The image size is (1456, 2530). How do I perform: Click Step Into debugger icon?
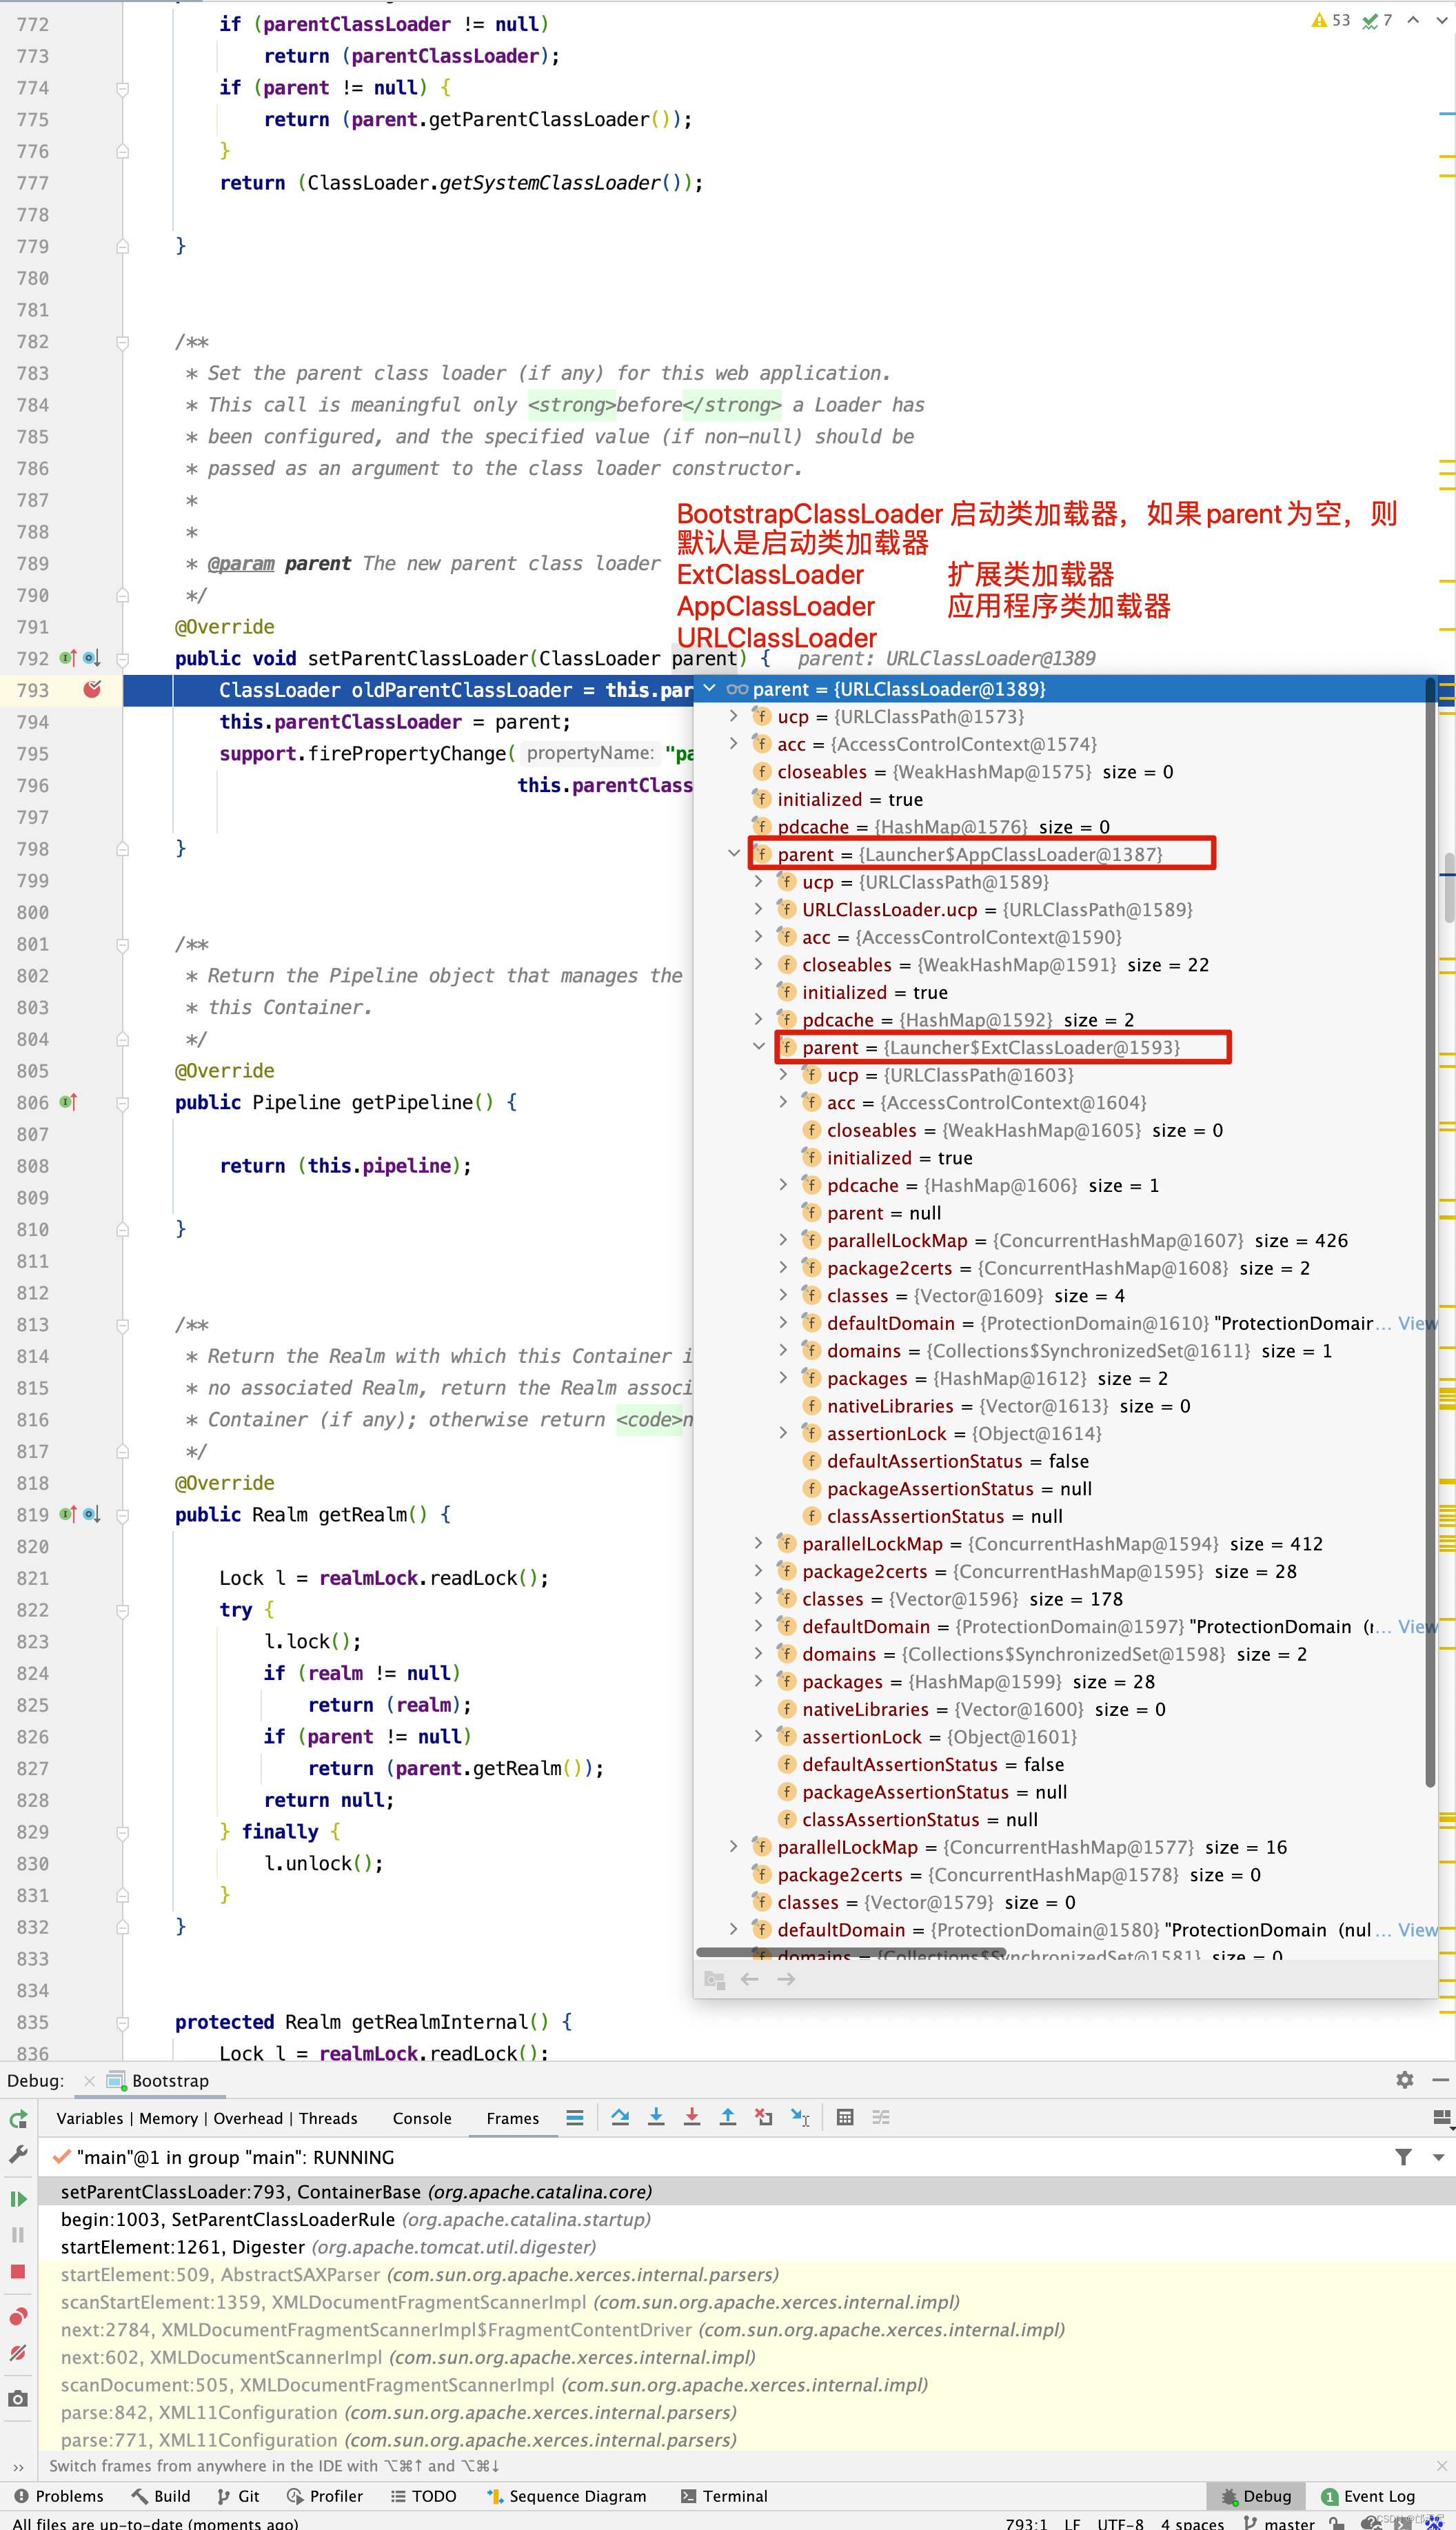656,2118
